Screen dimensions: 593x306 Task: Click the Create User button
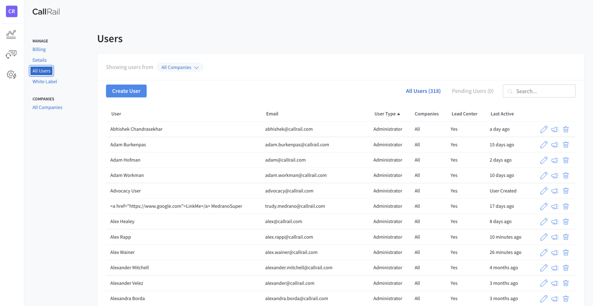126,91
